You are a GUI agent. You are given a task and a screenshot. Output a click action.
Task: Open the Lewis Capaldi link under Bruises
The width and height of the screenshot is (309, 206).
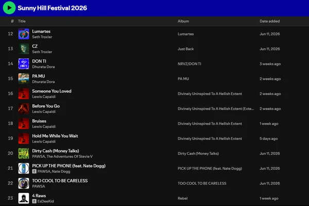(x=44, y=126)
